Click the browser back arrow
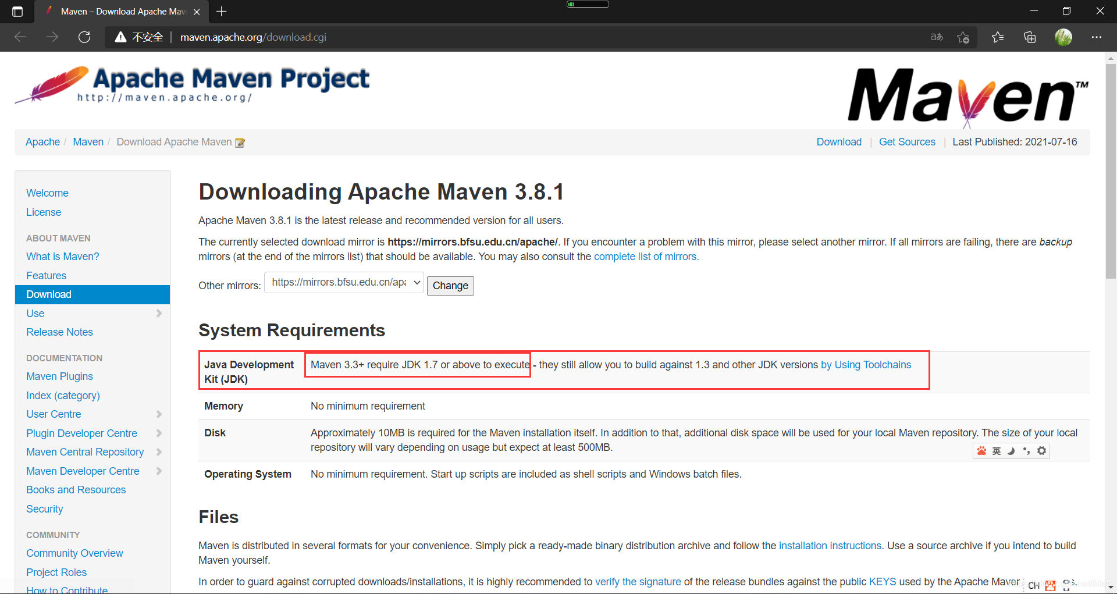 (x=20, y=37)
